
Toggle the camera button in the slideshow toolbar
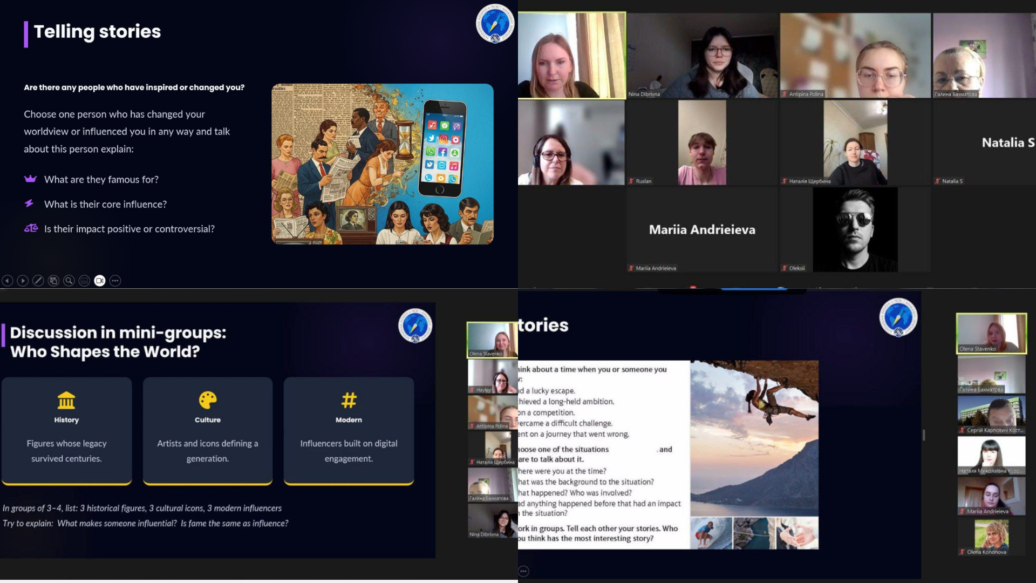pos(100,281)
